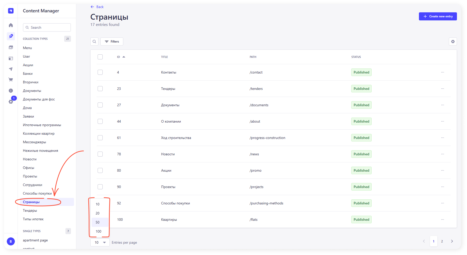Open the Проекты collection type
467x255 pixels.
click(x=30, y=176)
